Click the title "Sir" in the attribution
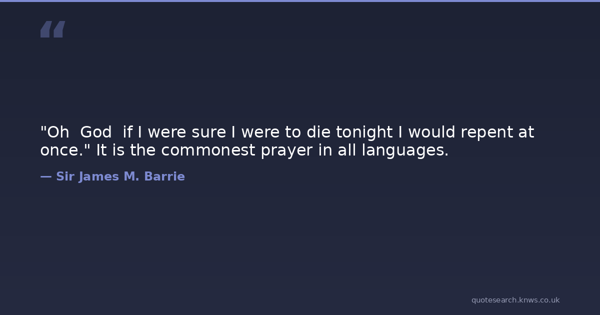This screenshot has height=315, width=600. click(64, 176)
